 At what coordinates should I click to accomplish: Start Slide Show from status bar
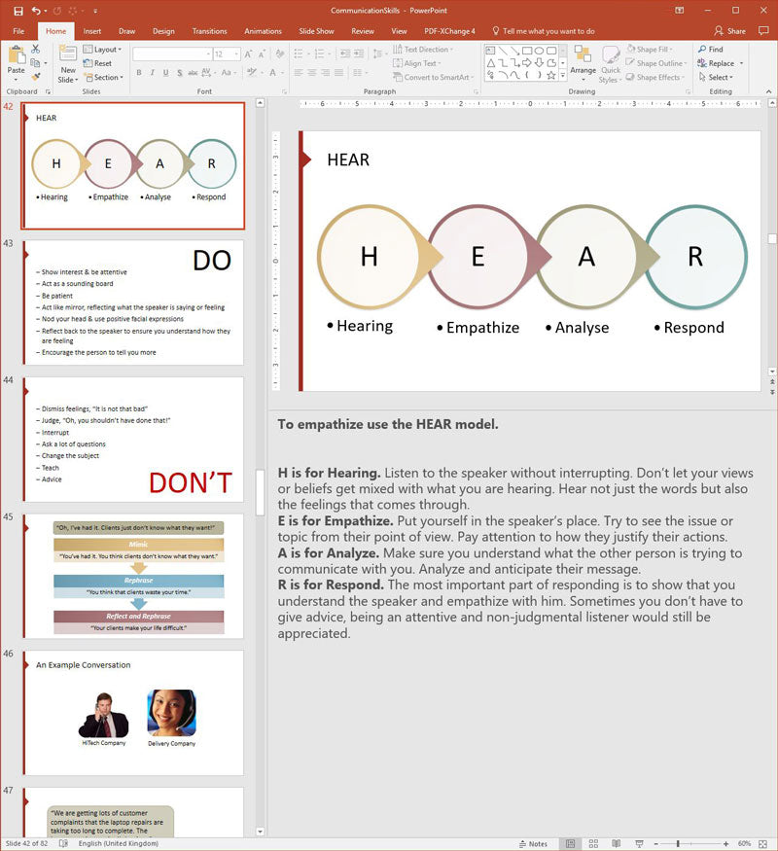click(639, 843)
